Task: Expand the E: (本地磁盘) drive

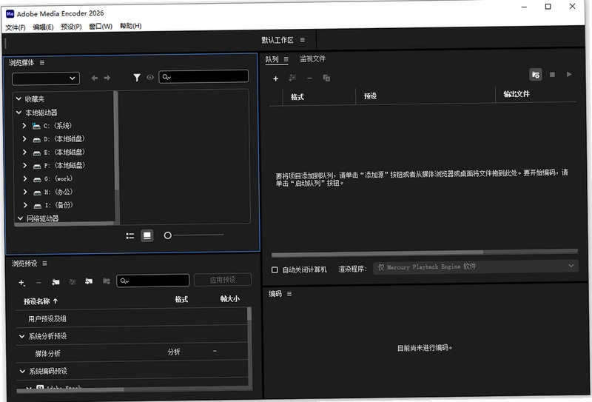Action: (x=24, y=152)
